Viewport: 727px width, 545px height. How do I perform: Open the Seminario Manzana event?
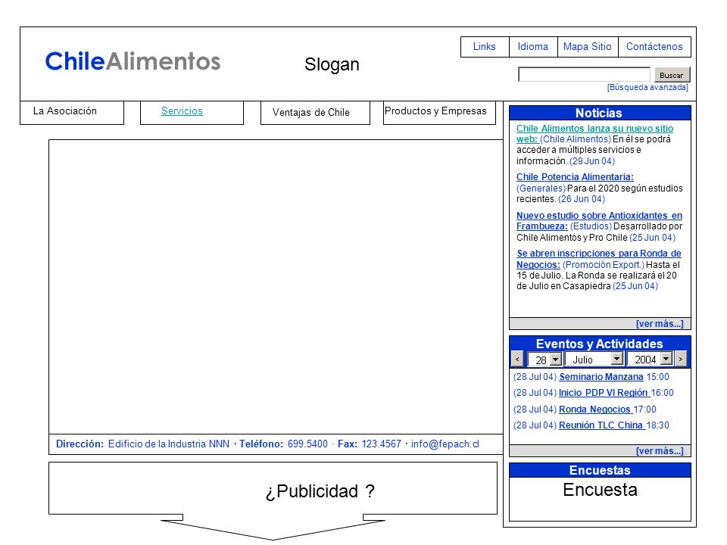(601, 377)
